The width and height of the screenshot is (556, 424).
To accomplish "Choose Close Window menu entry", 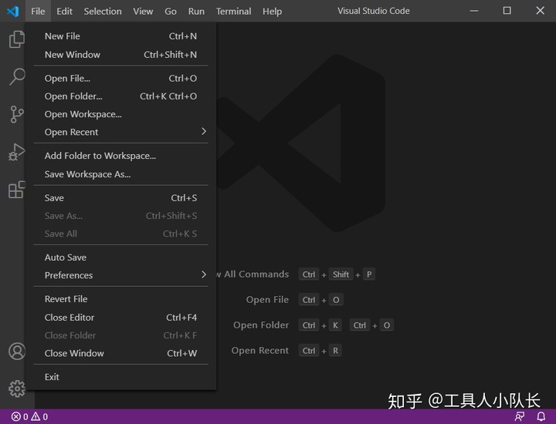I will 120,353.
